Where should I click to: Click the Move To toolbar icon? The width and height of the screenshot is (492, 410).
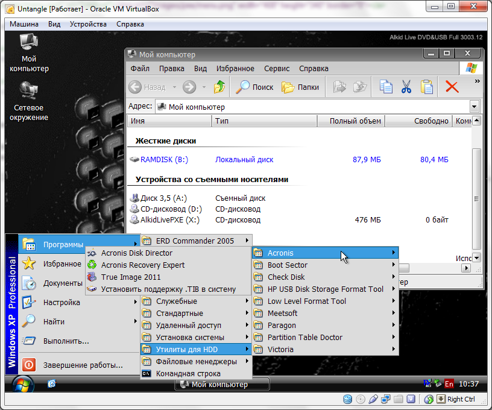coord(339,87)
